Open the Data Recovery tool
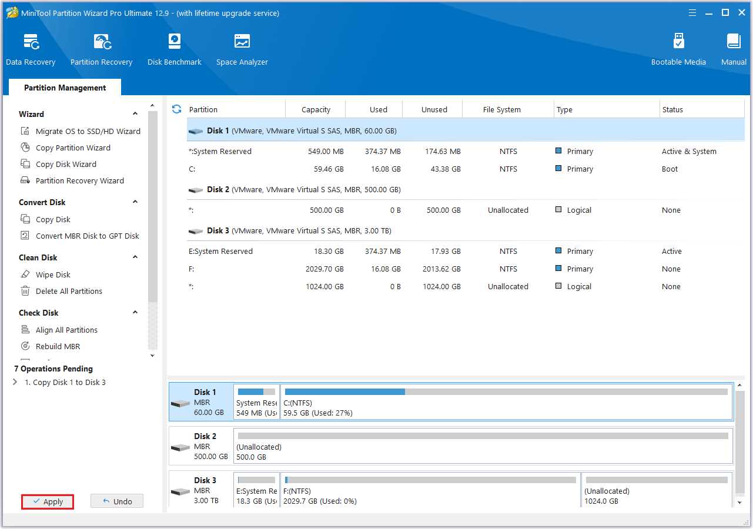The width and height of the screenshot is (753, 529). [x=31, y=50]
